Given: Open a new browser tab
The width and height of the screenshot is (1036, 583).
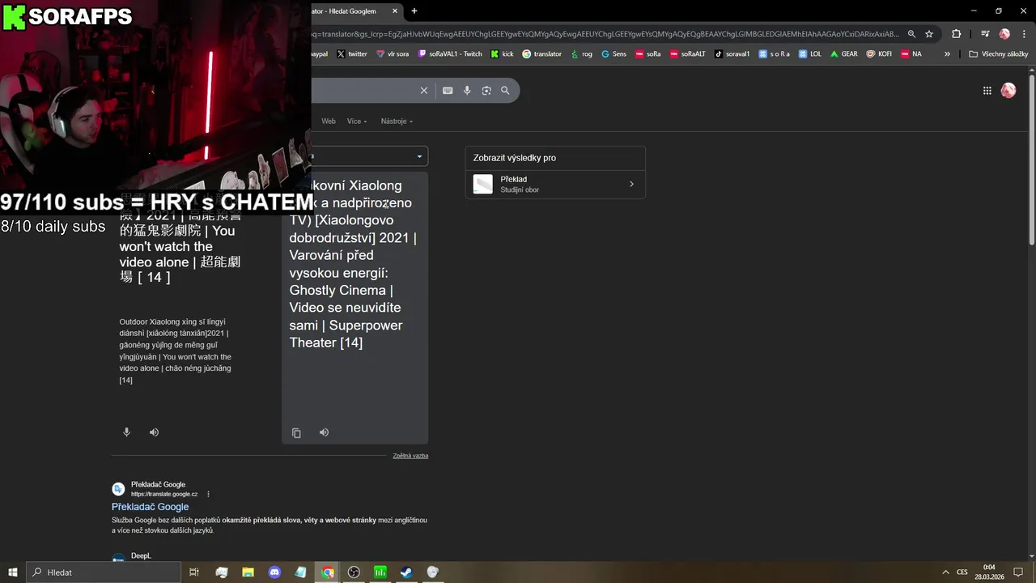Looking at the screenshot, I should pos(414,11).
